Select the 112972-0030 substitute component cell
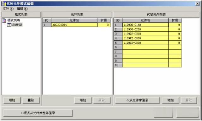The image size is (202, 121). pos(145,43)
